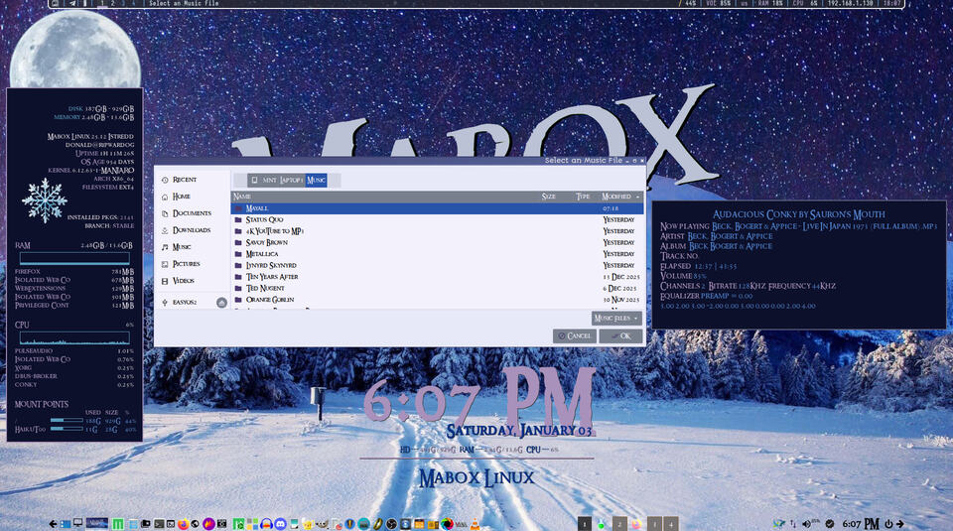Open the Music Files filter dropdown
Viewport: 953px width, 531px height.
616,318
